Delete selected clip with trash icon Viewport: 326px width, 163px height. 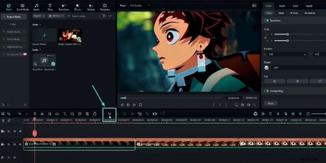[x=35, y=114]
